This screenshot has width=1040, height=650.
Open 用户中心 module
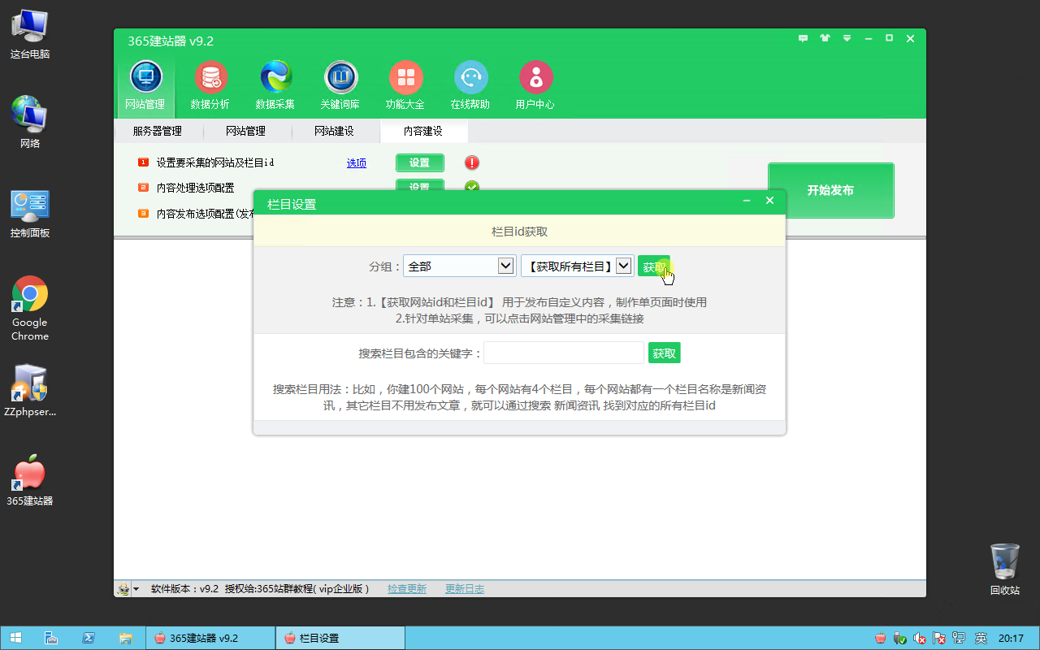tap(535, 84)
